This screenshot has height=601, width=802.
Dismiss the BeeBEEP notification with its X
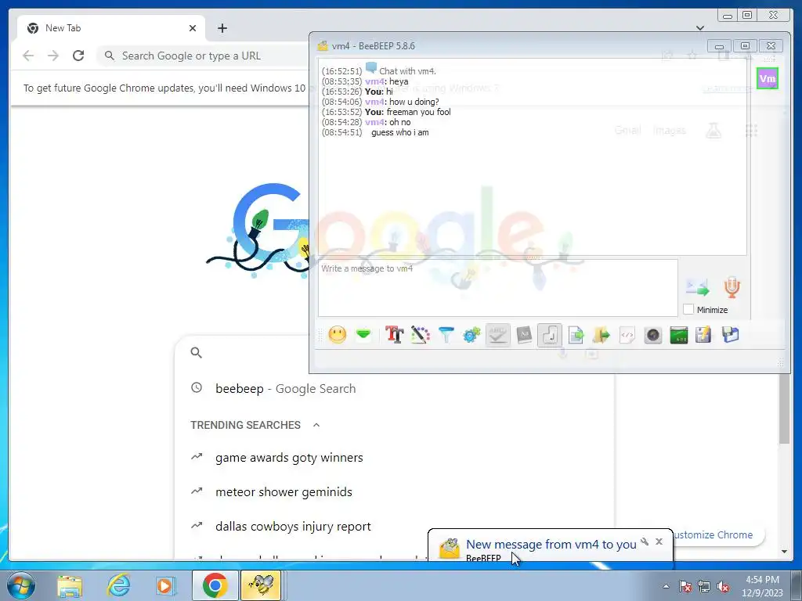coord(659,542)
